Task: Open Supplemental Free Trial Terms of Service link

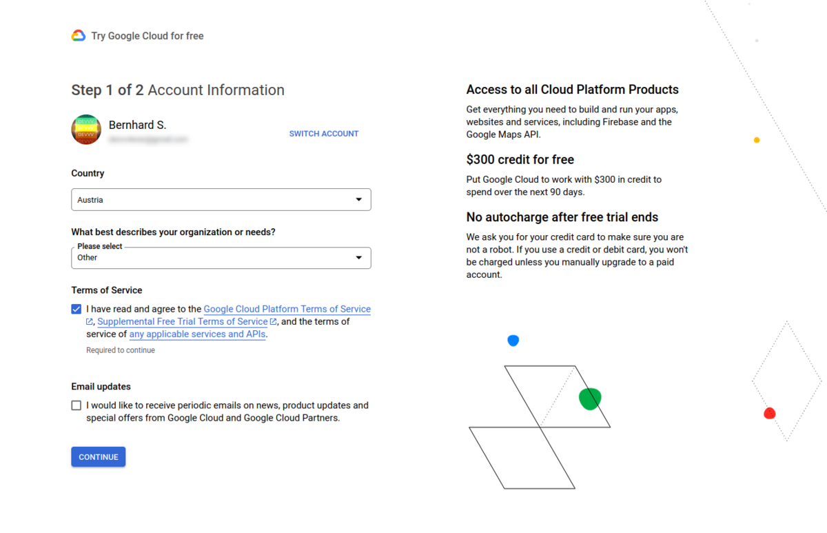Action: coord(183,322)
